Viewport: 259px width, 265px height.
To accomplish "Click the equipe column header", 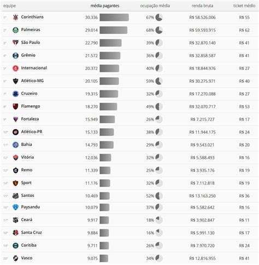I will point(9,6).
